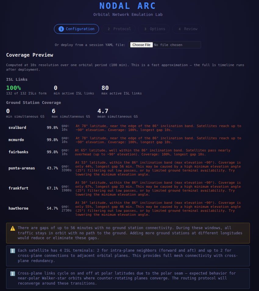Select the fairbanks station name
Screen dimensions: 259x291
[18, 152]
